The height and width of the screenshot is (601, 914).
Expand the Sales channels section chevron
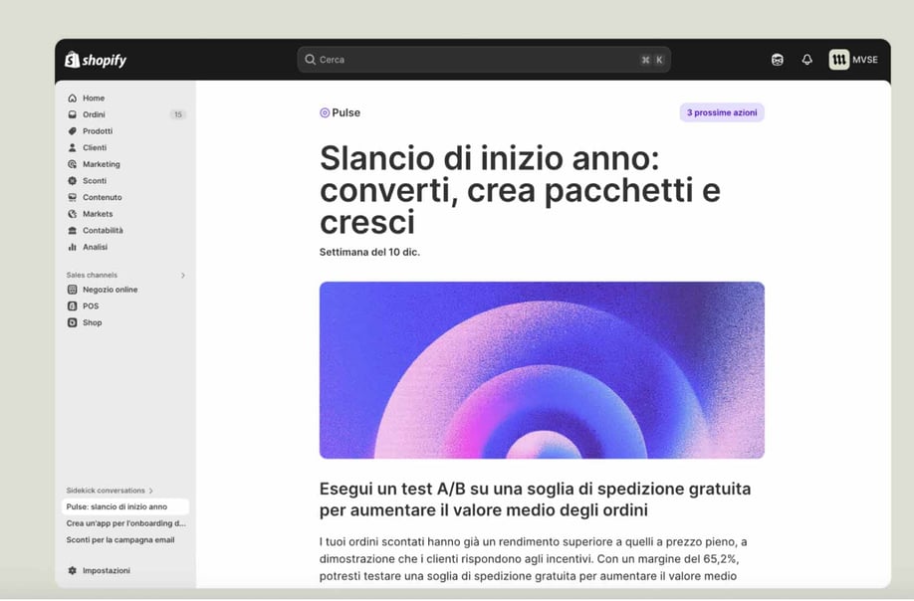(182, 276)
